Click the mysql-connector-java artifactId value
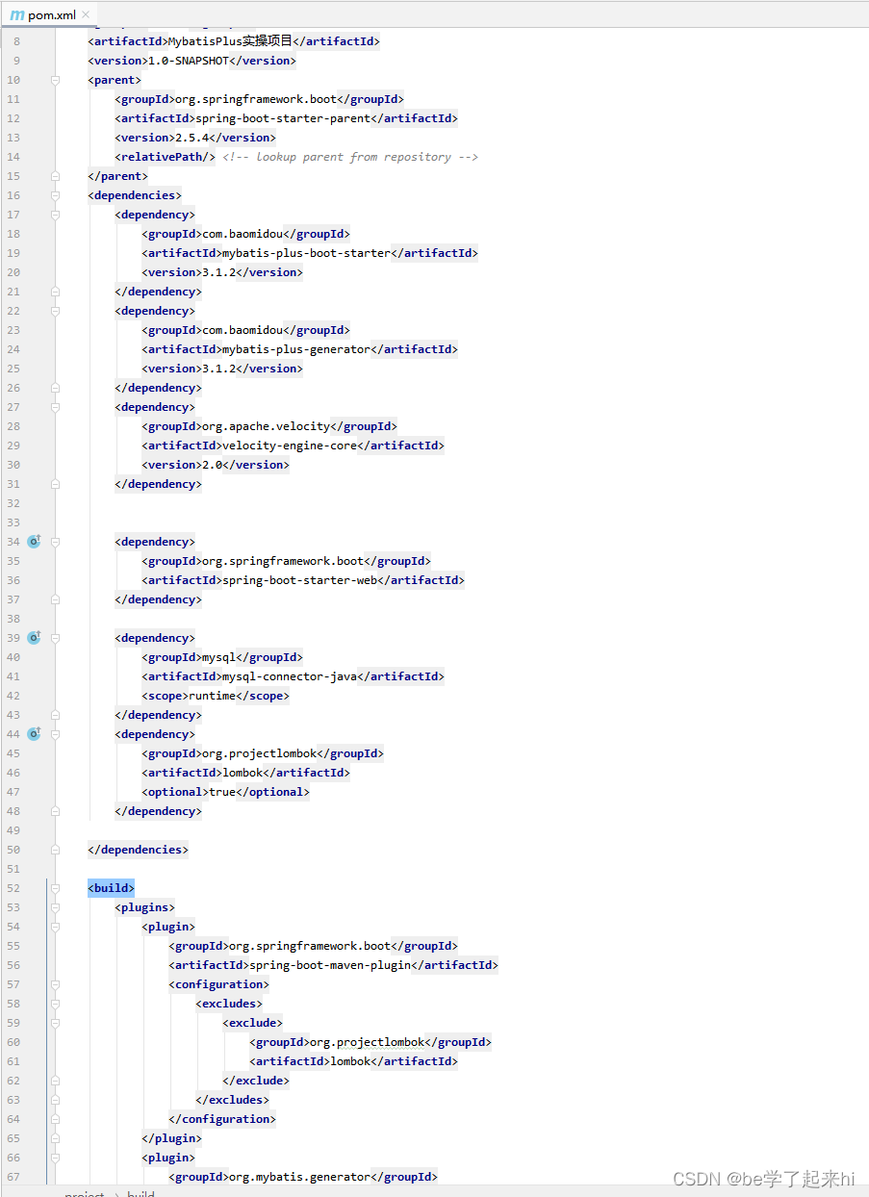This screenshot has width=869, height=1197. (289, 676)
